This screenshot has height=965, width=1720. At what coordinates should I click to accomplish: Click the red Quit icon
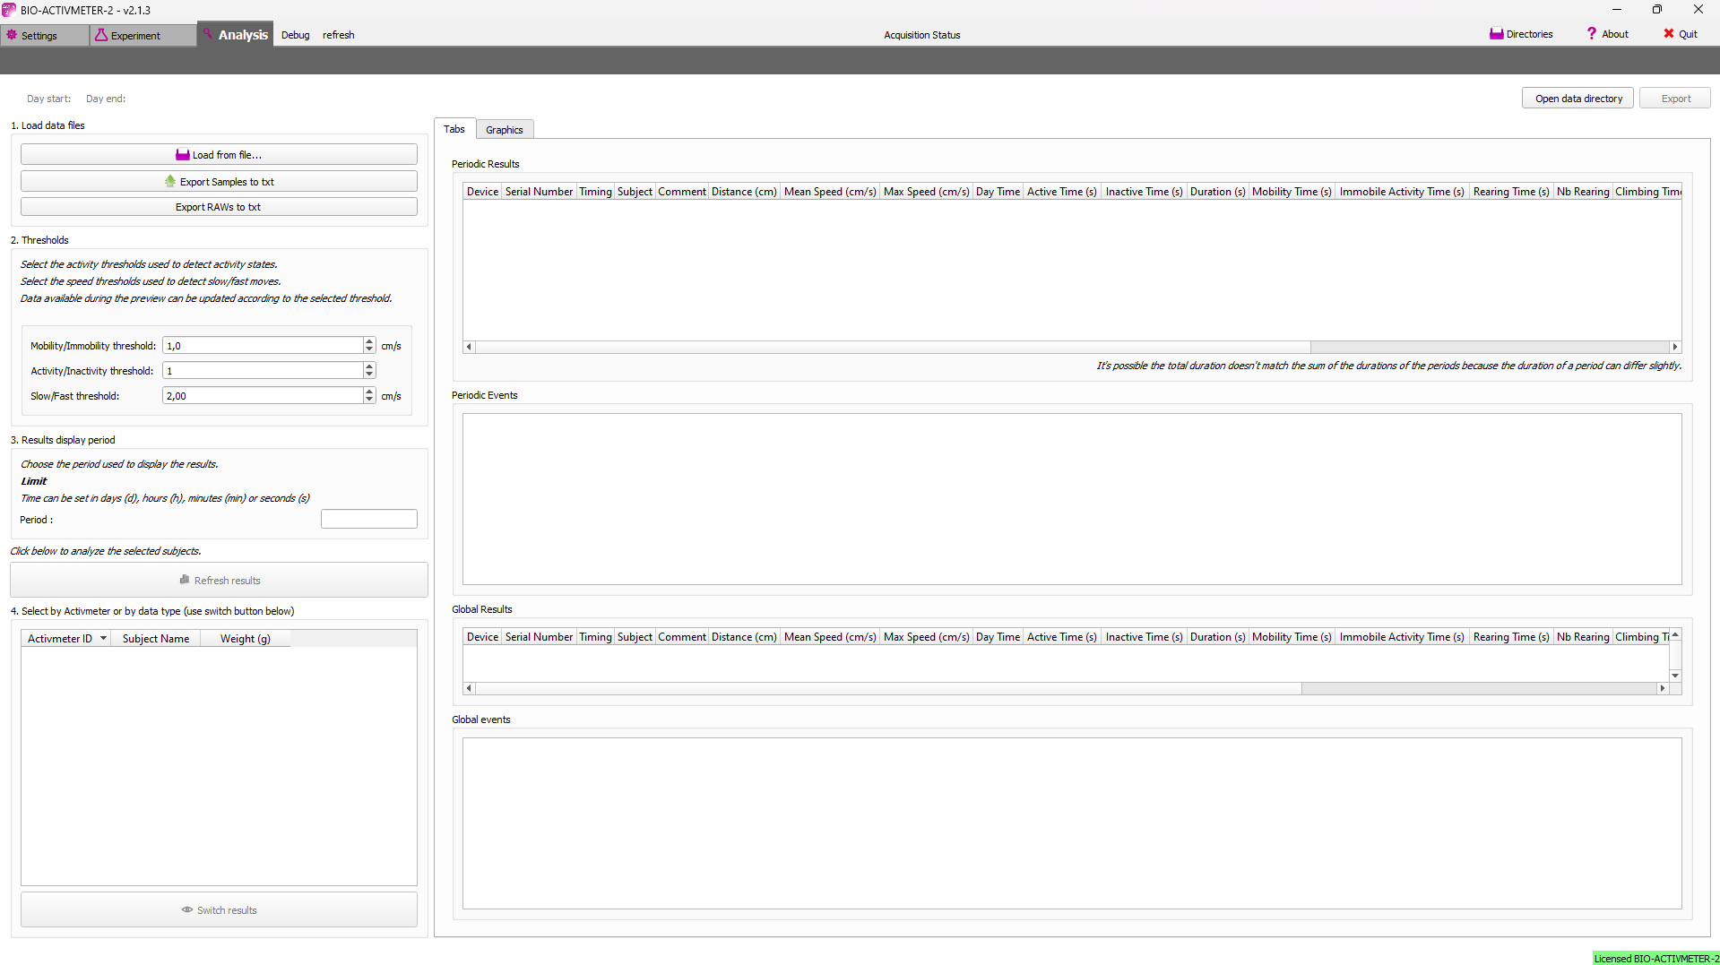[1668, 34]
